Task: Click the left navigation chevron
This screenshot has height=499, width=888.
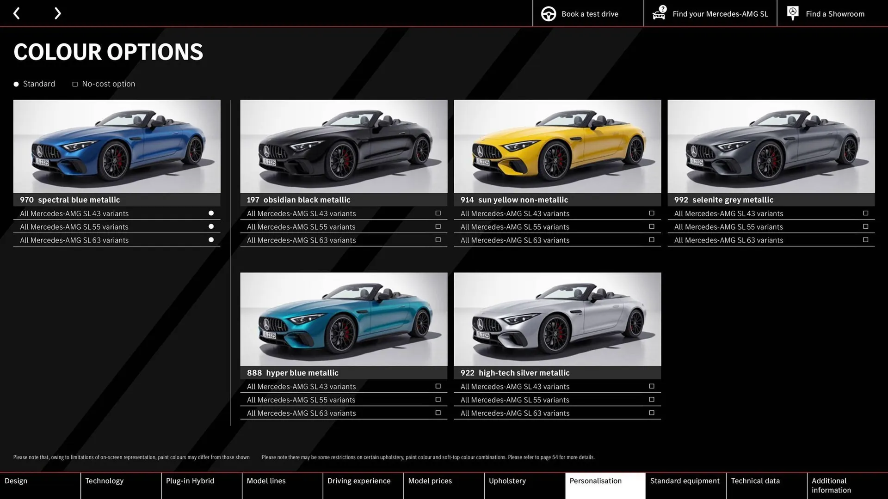Action: (17, 13)
